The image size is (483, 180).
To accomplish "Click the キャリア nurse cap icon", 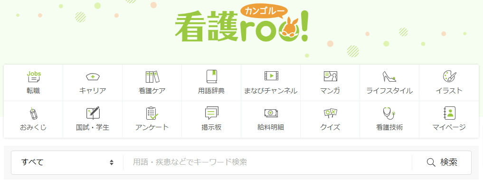I will (93, 77).
